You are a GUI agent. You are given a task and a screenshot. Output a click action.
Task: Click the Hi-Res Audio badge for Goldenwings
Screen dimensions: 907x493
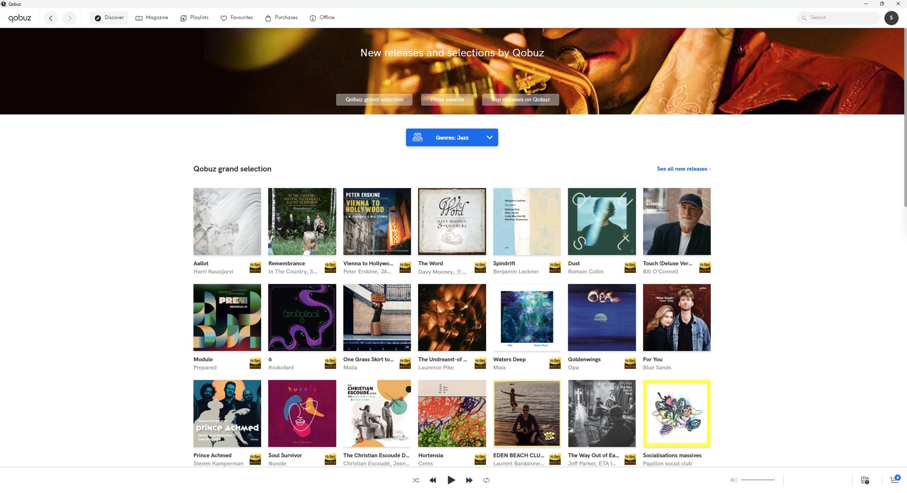click(630, 363)
